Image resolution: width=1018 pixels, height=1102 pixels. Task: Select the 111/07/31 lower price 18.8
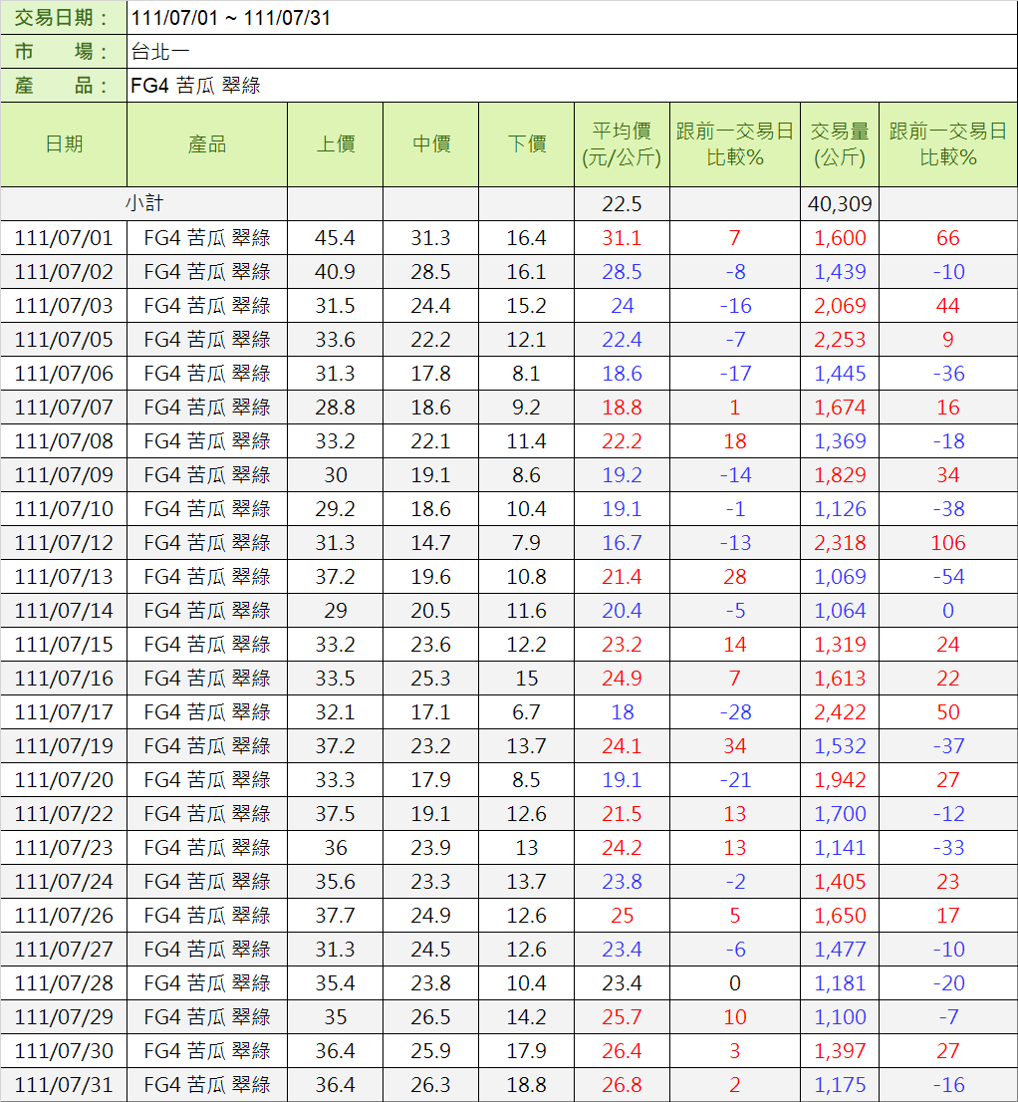[x=526, y=1085]
